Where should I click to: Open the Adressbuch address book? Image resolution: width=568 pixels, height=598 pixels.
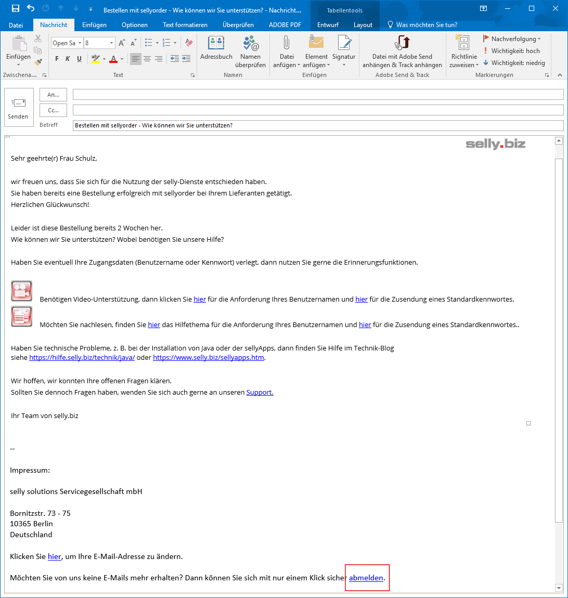coord(216,48)
